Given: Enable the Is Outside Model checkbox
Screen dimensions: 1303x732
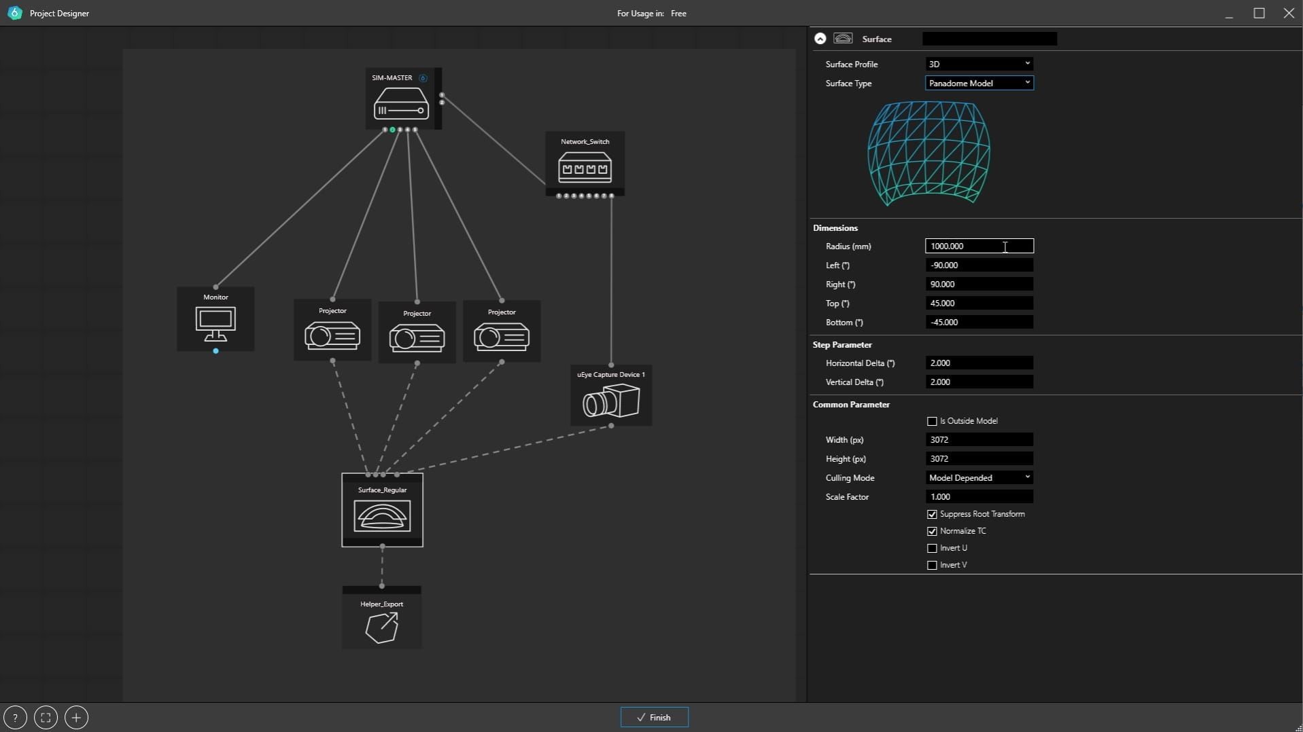Looking at the screenshot, I should (932, 422).
